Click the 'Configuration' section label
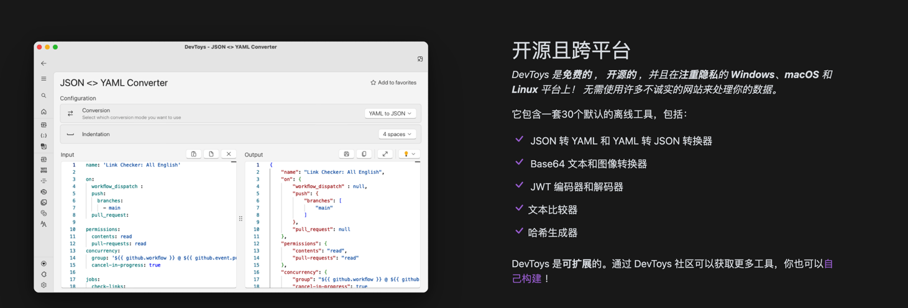This screenshot has width=908, height=308. point(78,98)
